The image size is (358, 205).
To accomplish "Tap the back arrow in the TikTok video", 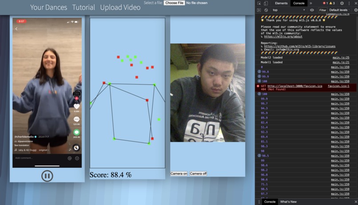I will click(16, 29).
